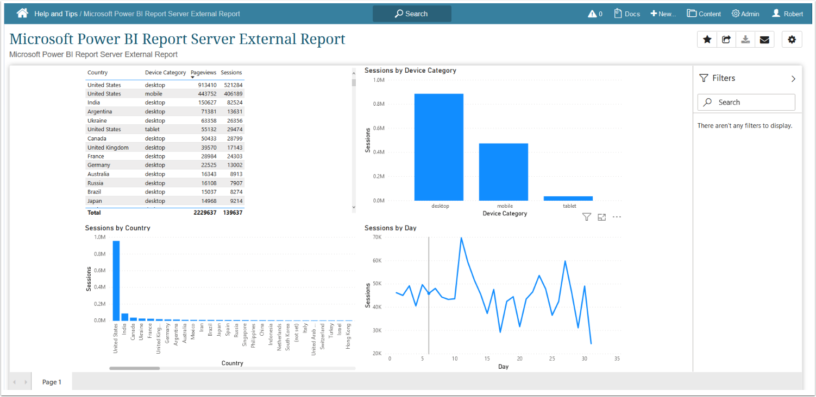Click the Japan cell in the table
This screenshot has height=397, width=816.
pos(95,201)
